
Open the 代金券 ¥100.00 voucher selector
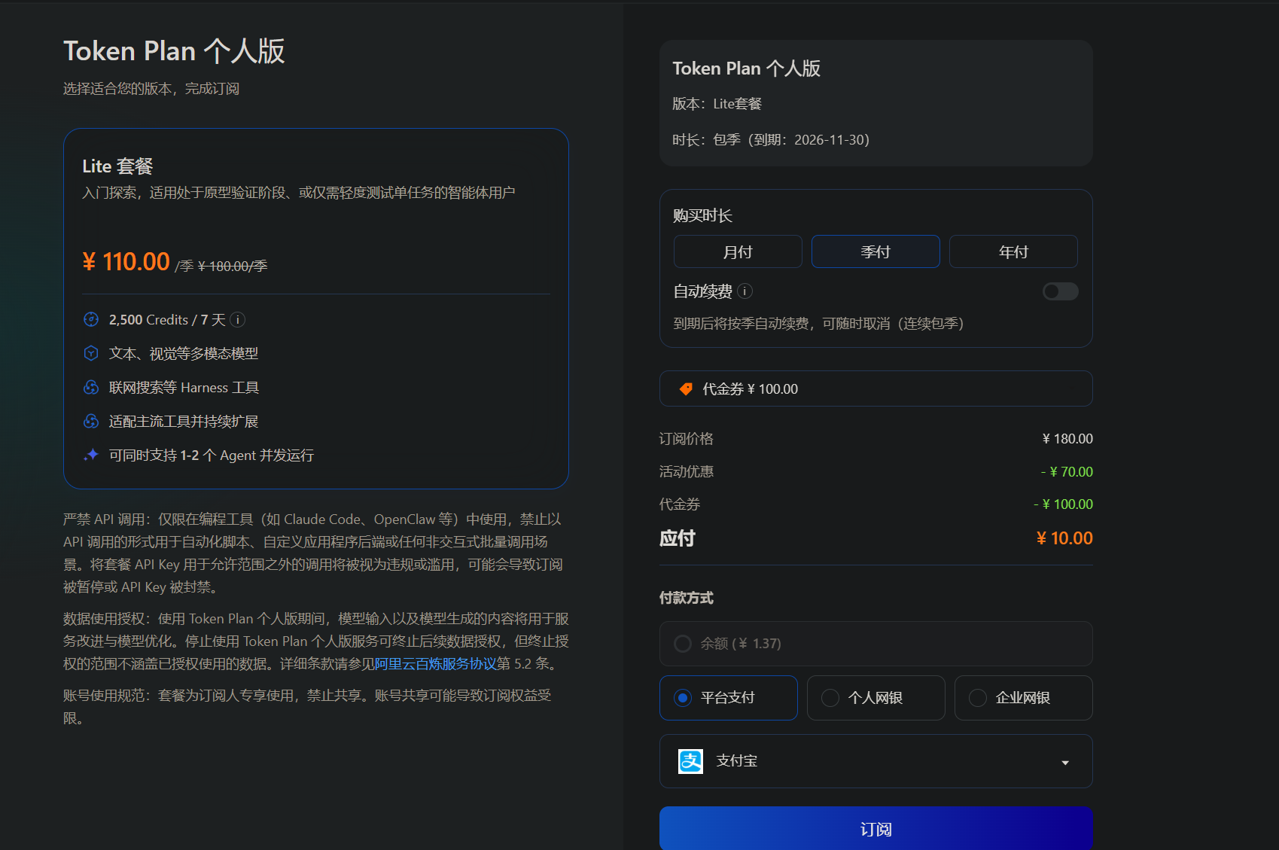pos(876,388)
